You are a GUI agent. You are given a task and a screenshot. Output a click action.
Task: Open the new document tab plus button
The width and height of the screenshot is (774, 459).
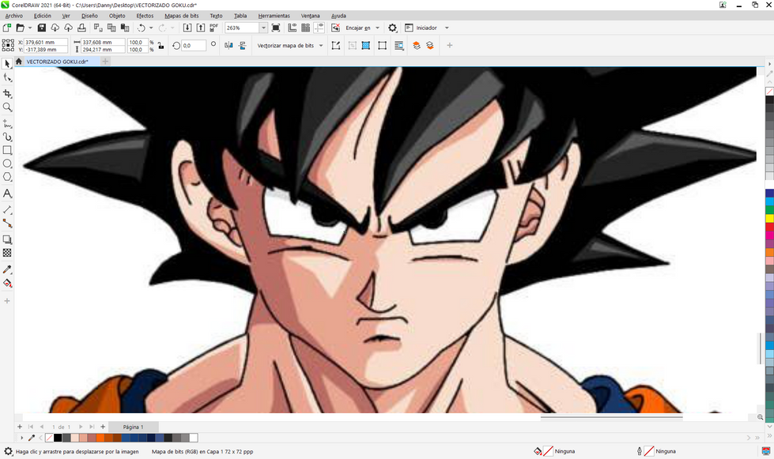pos(105,62)
